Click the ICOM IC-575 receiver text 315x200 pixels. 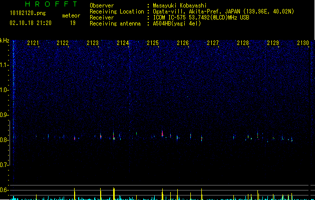coord(201,17)
